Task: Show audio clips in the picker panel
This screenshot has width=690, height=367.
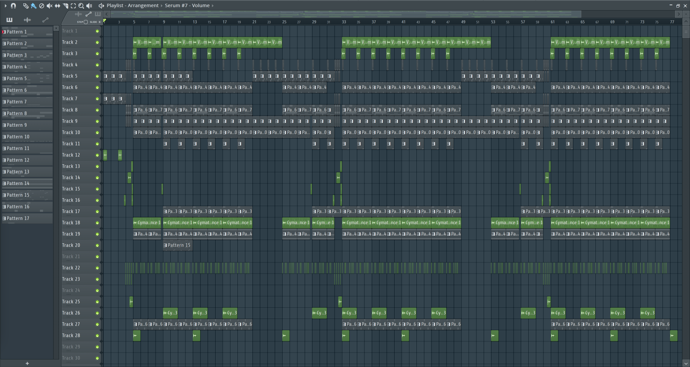Action: (27, 20)
